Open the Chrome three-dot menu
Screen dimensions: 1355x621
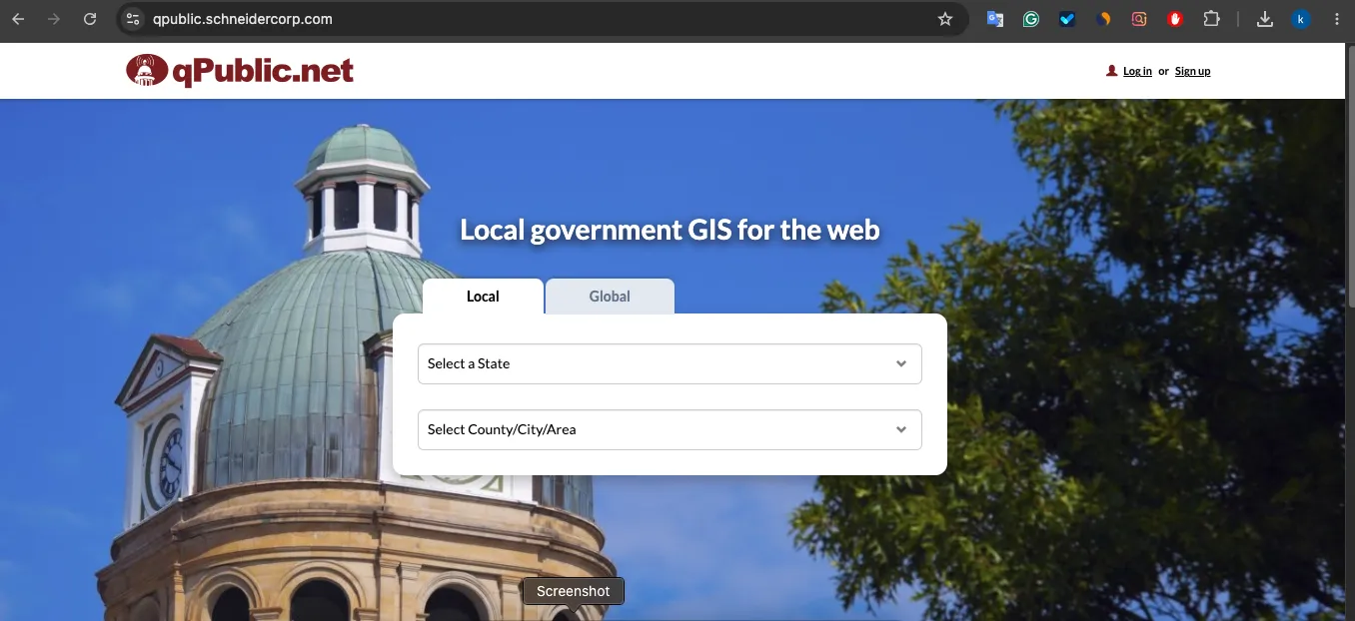(x=1336, y=19)
